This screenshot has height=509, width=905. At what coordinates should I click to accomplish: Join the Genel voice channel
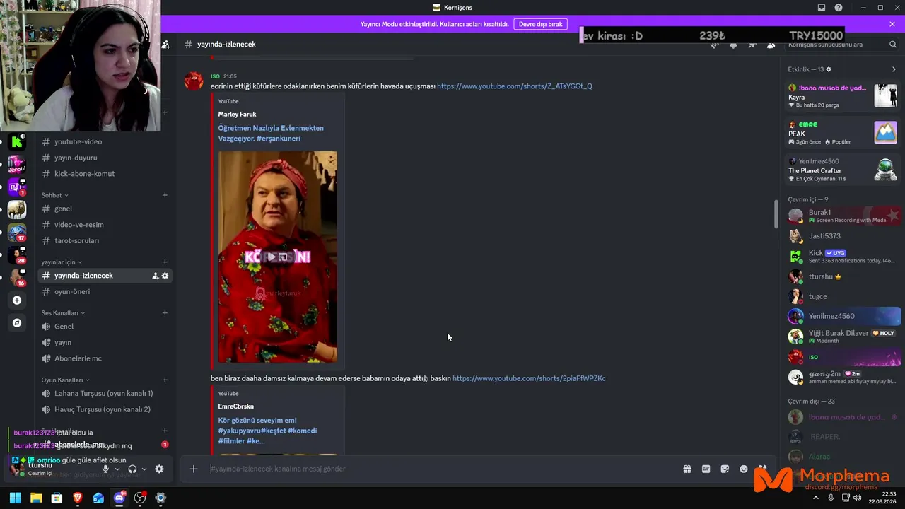coord(104,327)
